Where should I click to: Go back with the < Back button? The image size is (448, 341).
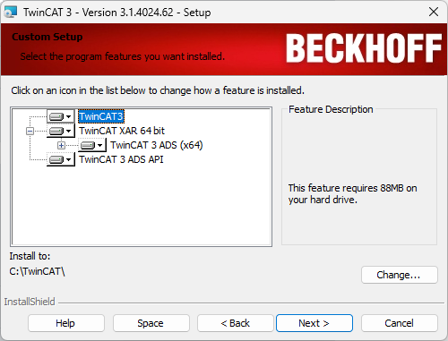[x=236, y=323]
